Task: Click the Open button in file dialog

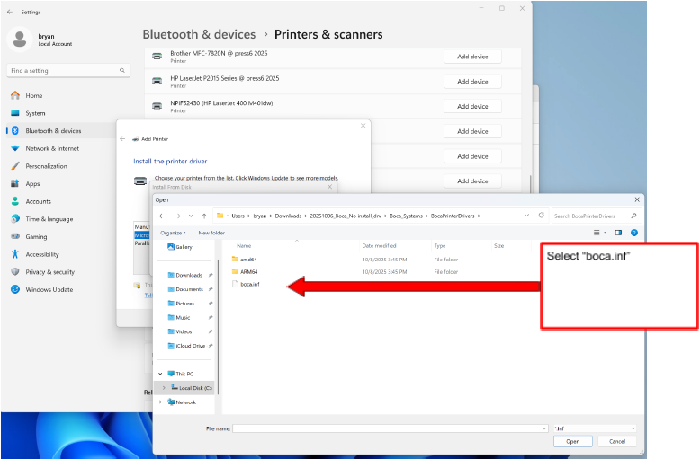Action: click(x=573, y=441)
